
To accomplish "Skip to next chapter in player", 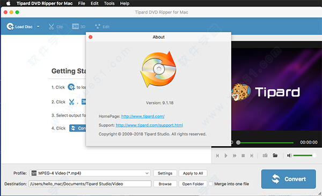I will click(x=252, y=156).
